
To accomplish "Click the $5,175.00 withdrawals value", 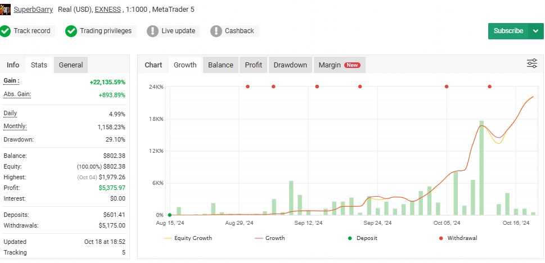I will click(x=112, y=225).
